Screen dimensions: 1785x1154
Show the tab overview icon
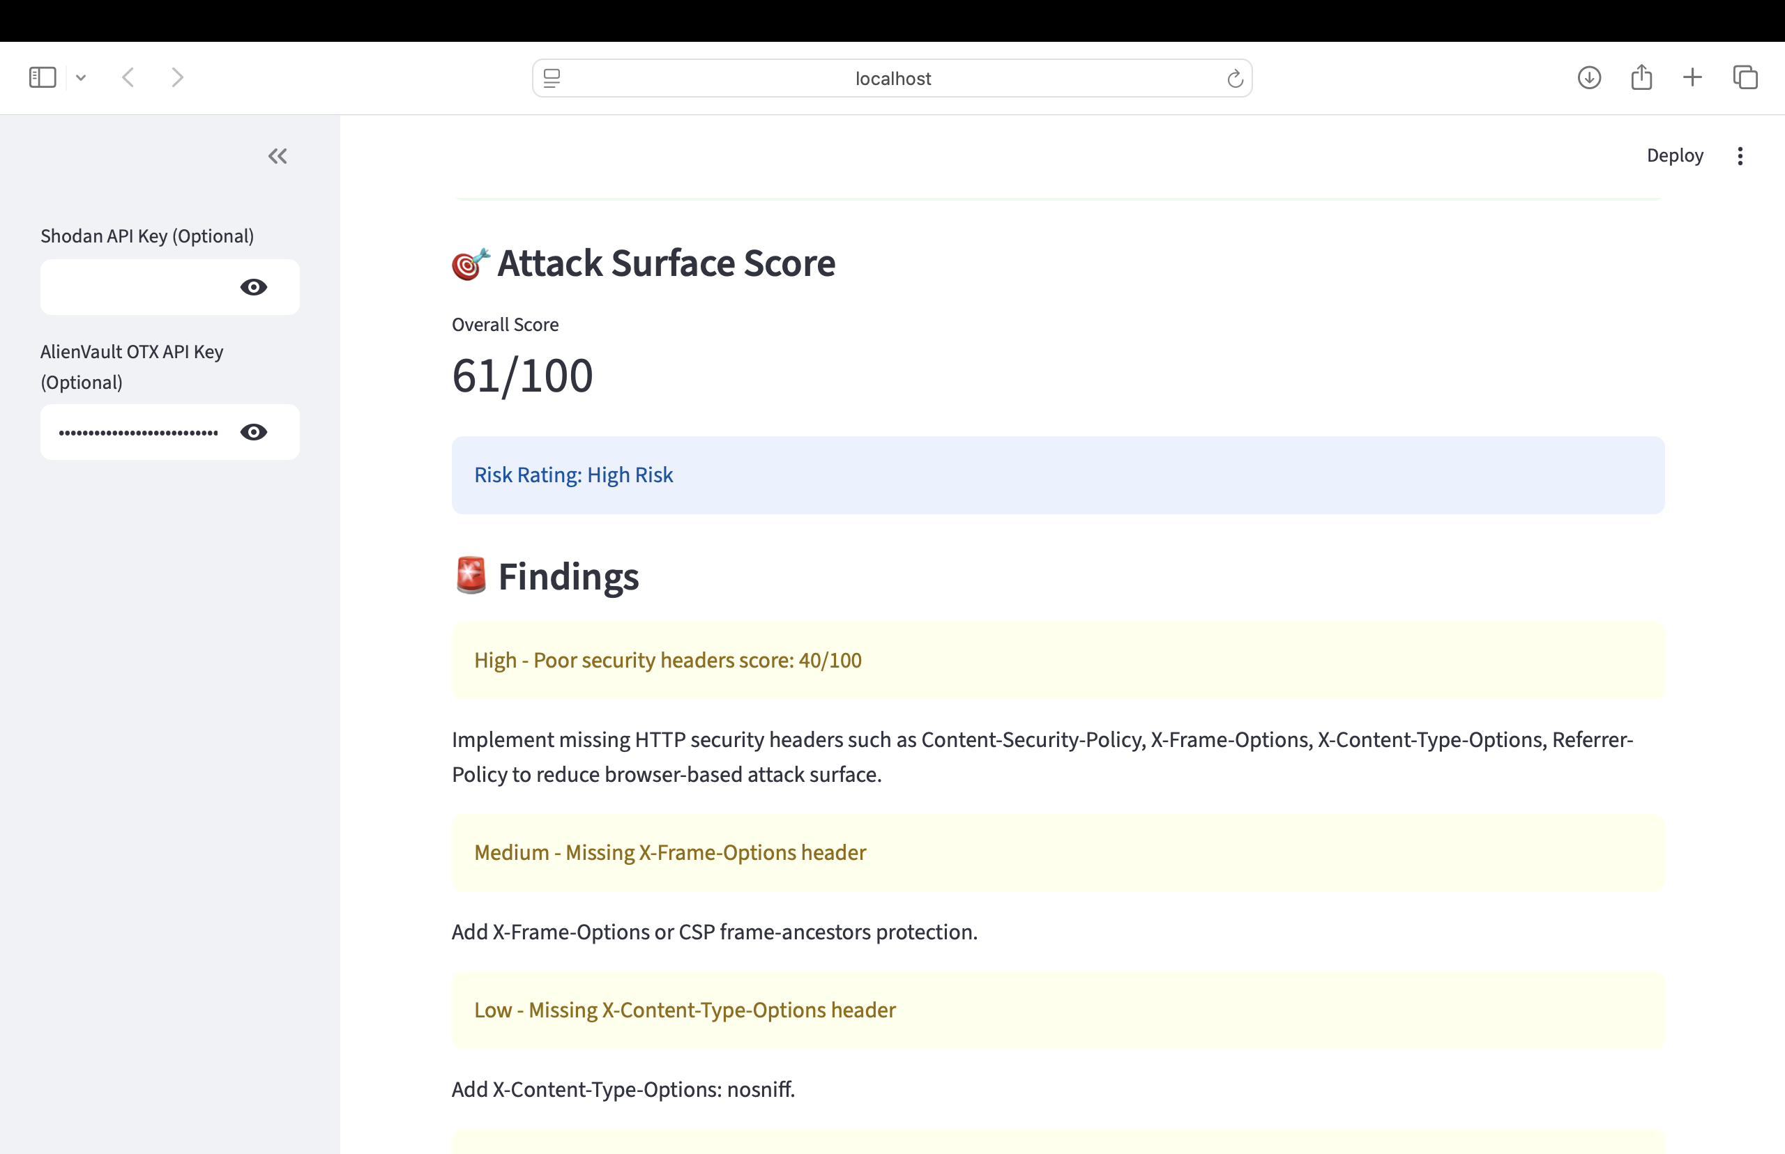(x=1745, y=77)
